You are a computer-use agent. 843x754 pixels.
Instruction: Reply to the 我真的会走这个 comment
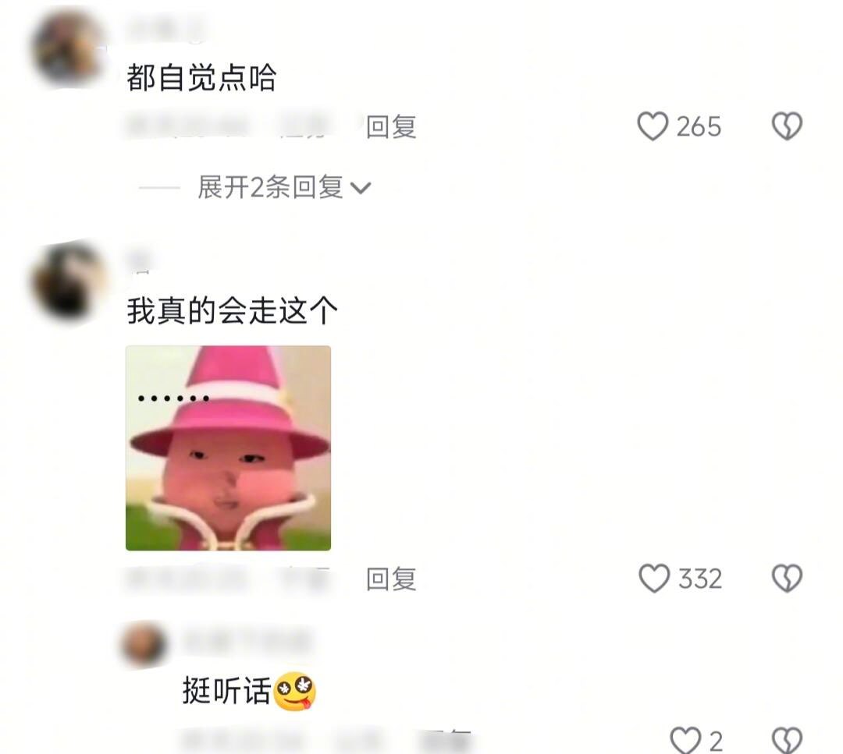pos(391,579)
